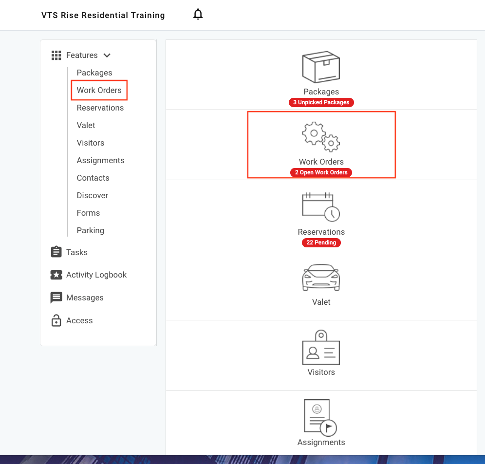This screenshot has width=485, height=464.
Task: Open Messages in the sidebar
Action: pos(85,297)
